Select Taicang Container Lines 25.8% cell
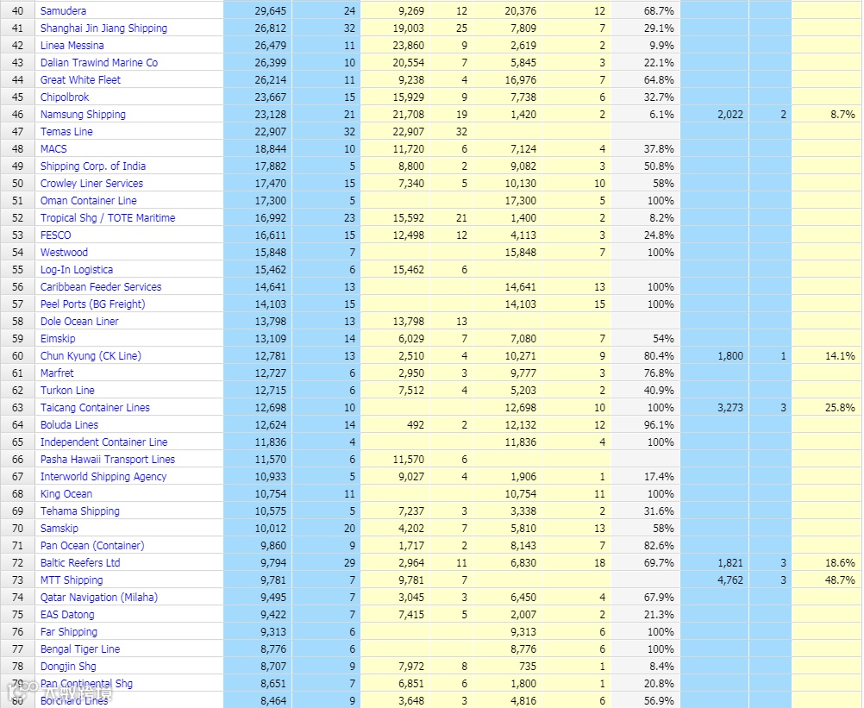864x708 pixels. (x=840, y=408)
